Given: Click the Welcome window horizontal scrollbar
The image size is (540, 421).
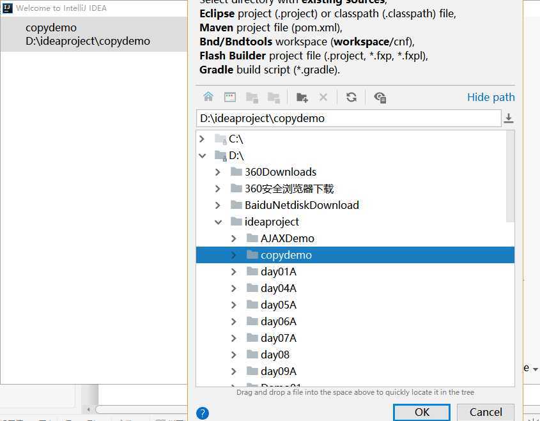Looking at the screenshot, I should pos(141,410).
